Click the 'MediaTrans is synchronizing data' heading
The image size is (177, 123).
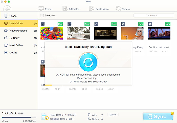[x=88, y=47]
